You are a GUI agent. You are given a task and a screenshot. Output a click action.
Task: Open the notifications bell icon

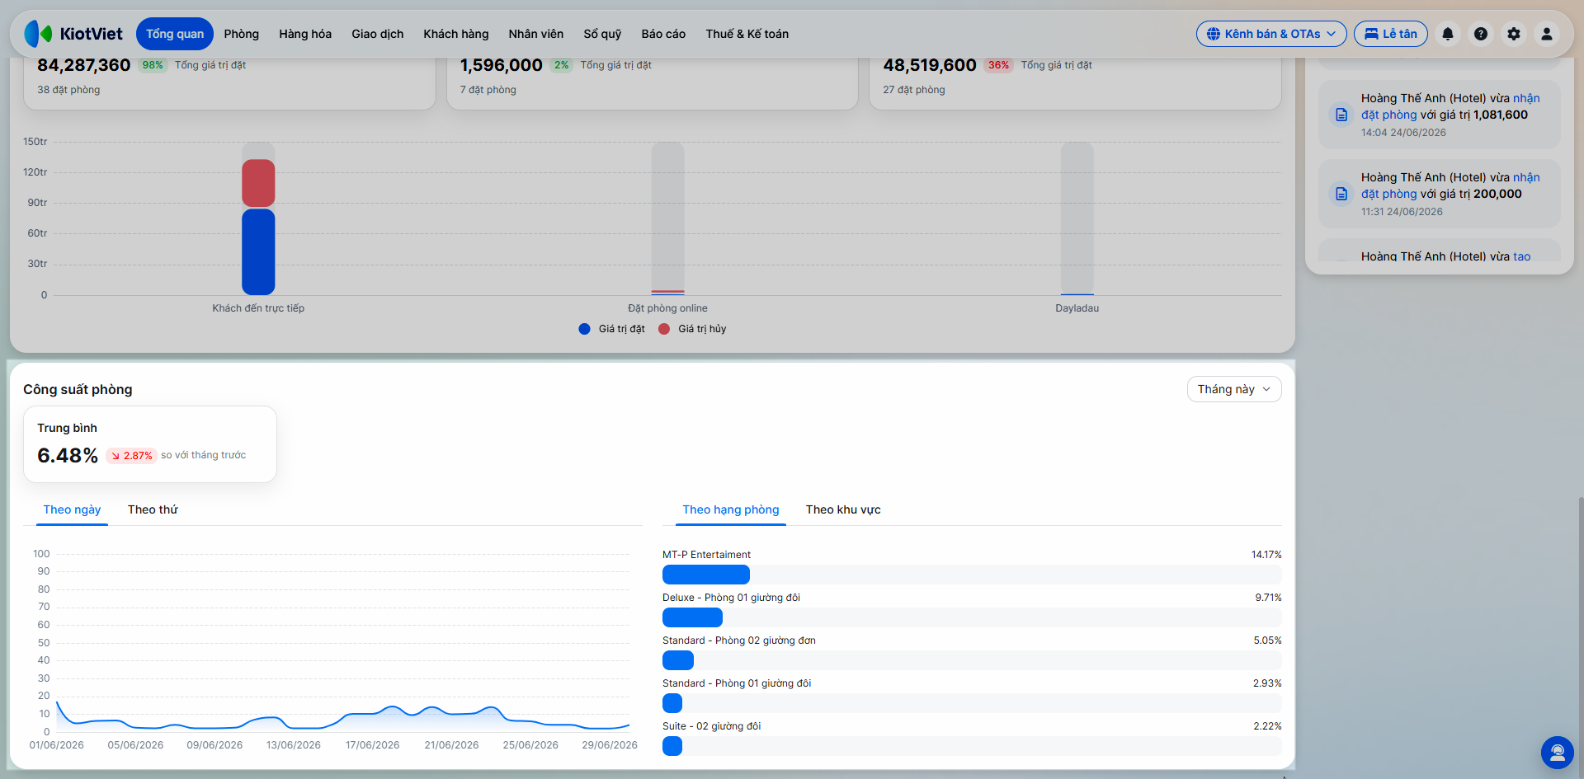click(x=1448, y=34)
